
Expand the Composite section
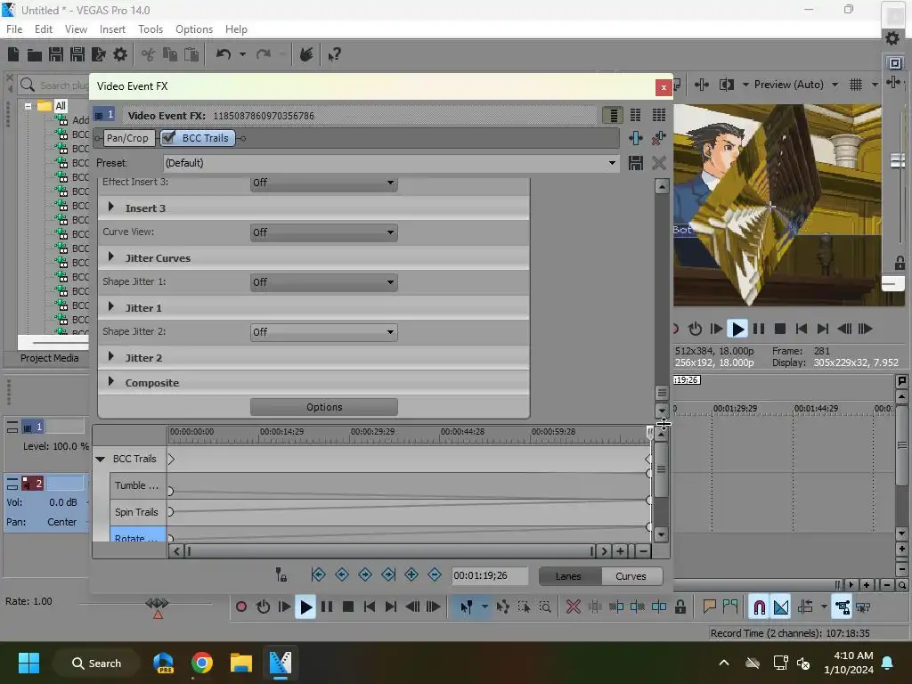[111, 381]
